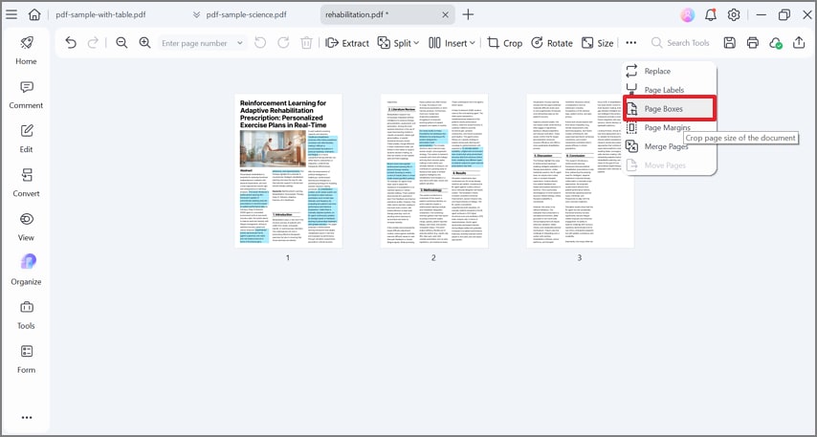
Task: Open the Comment tool in sidebar
Action: [x=26, y=95]
